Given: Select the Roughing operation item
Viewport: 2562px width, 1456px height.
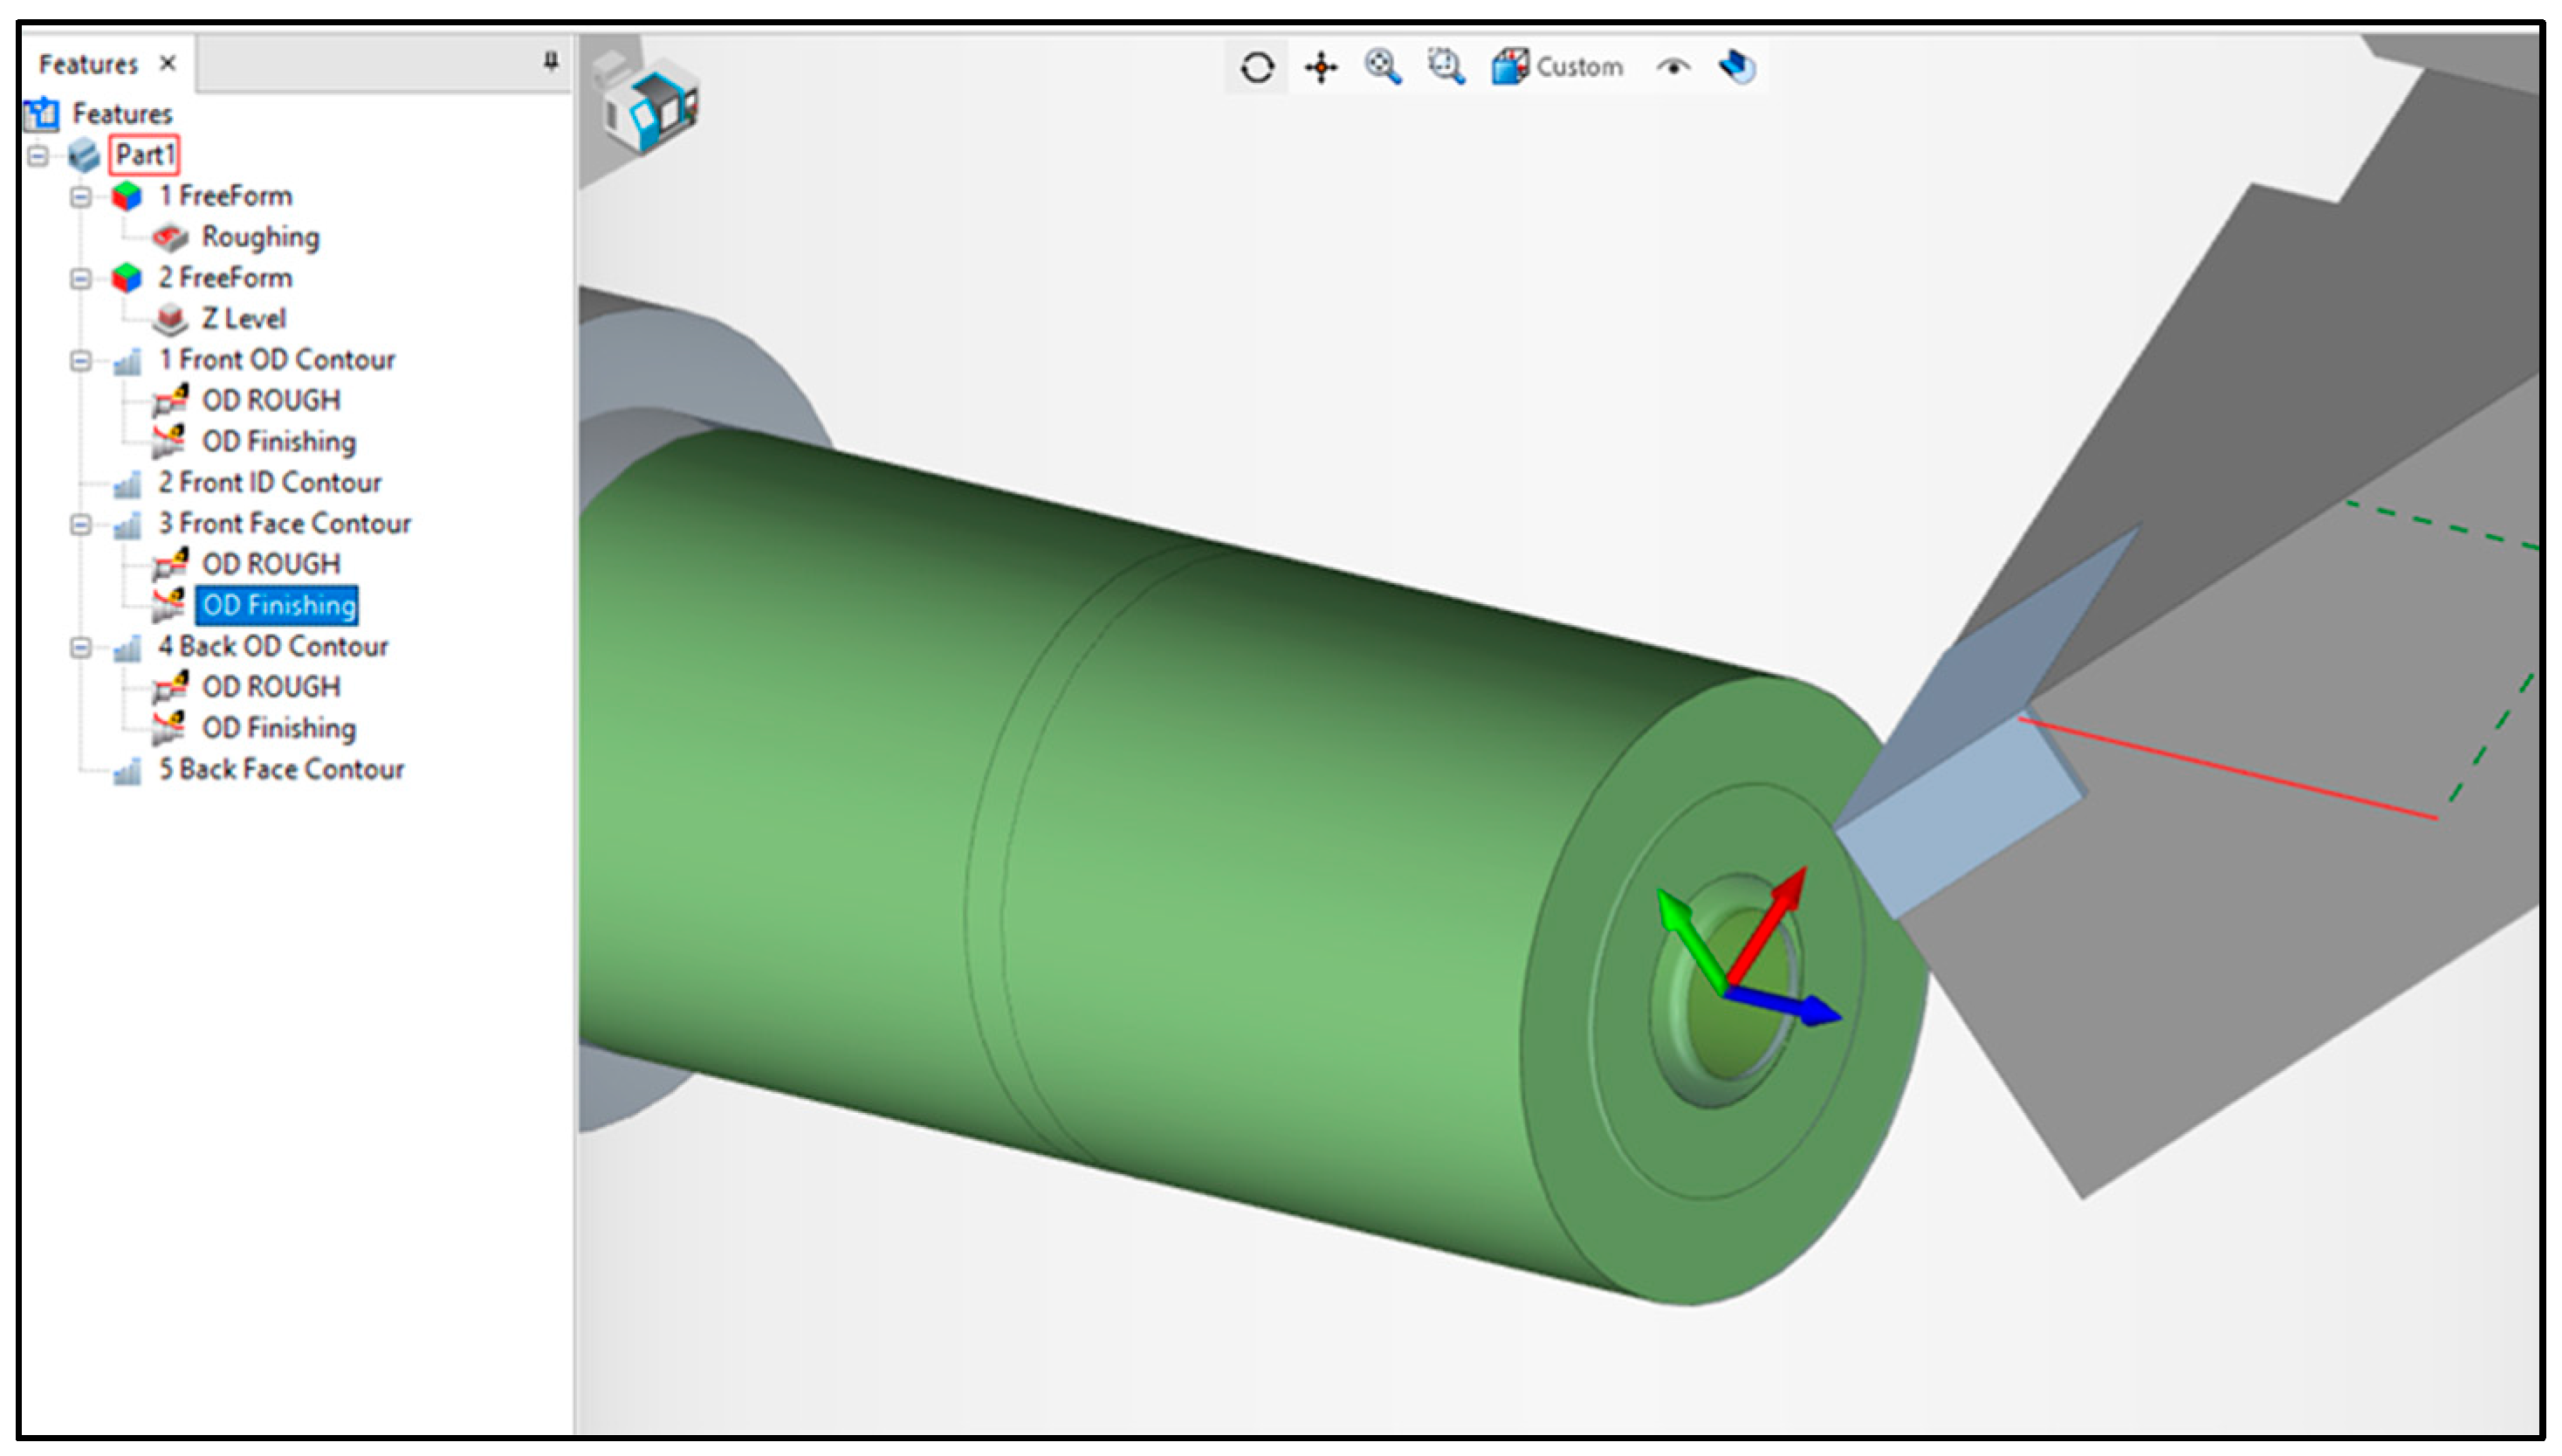Looking at the screenshot, I should coord(260,238).
